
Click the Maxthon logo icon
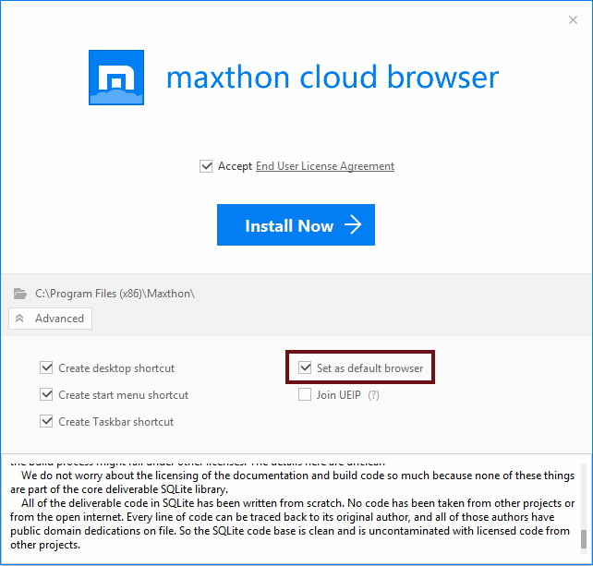pyautogui.click(x=116, y=78)
